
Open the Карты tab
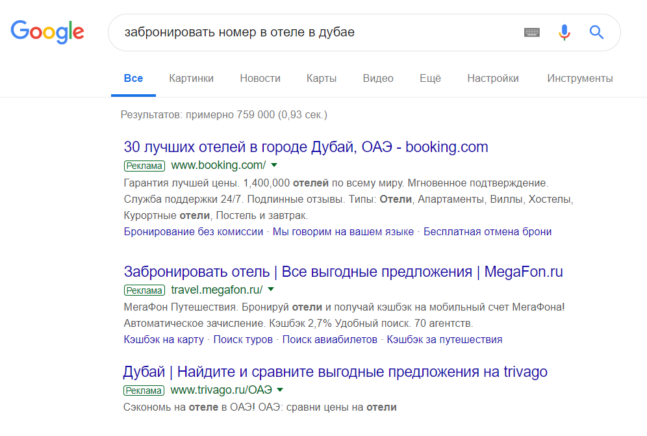click(322, 79)
